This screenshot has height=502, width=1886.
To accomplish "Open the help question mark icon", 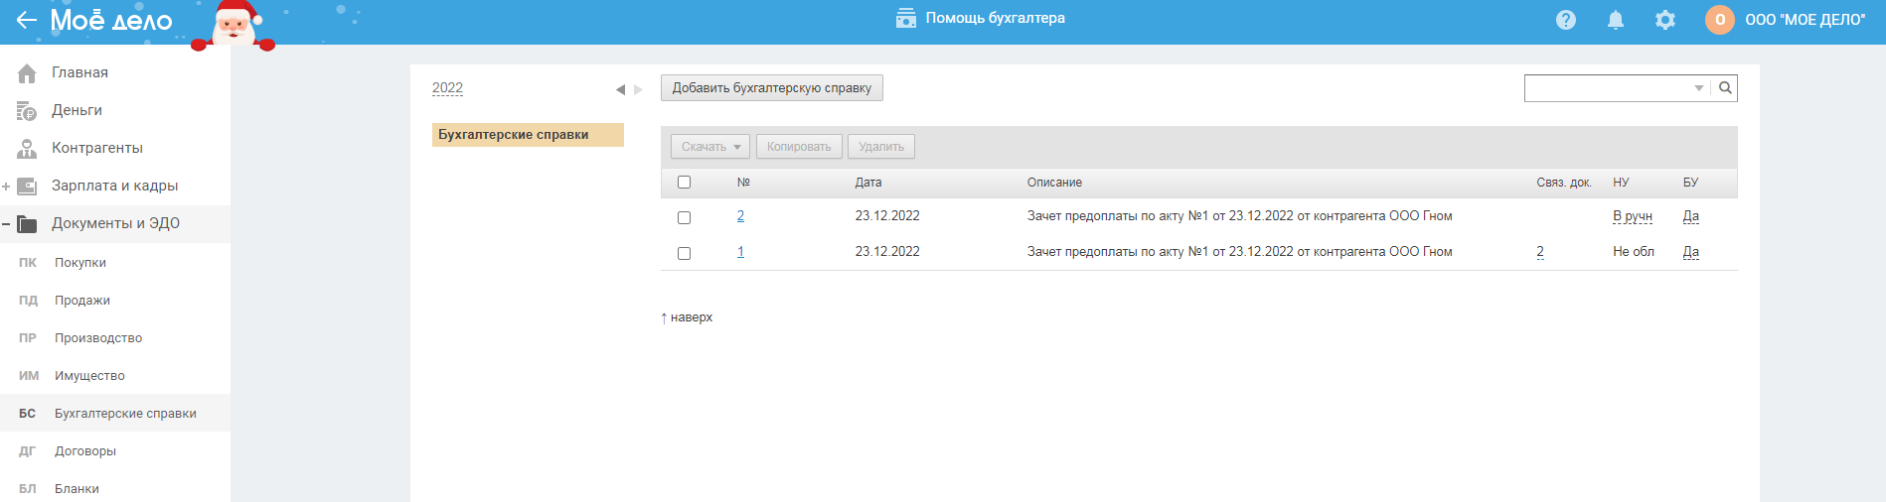I will tap(1566, 20).
